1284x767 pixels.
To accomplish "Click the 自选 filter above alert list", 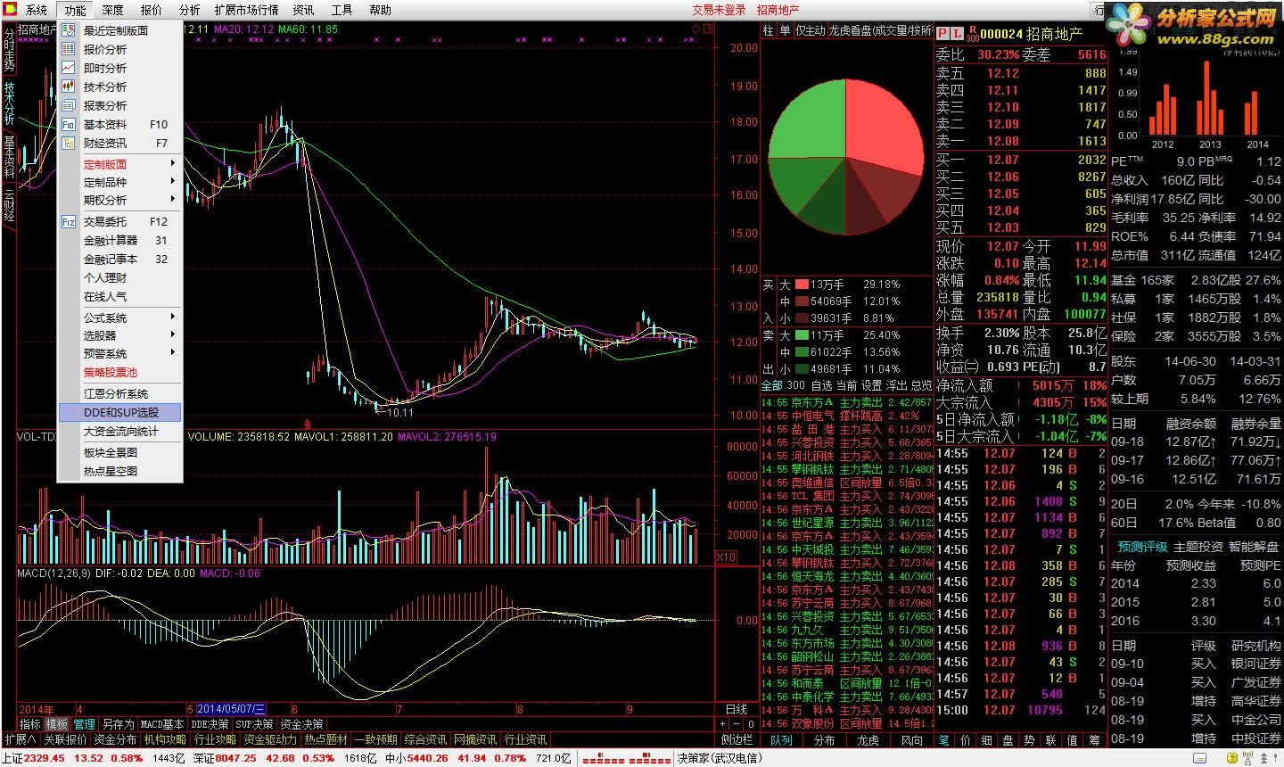I will [821, 385].
